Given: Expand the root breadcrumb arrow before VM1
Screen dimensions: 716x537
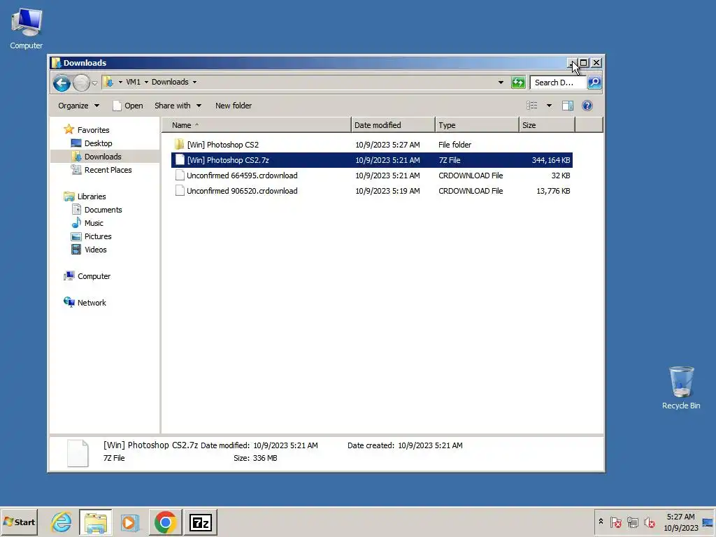Looking at the screenshot, I should (x=120, y=83).
